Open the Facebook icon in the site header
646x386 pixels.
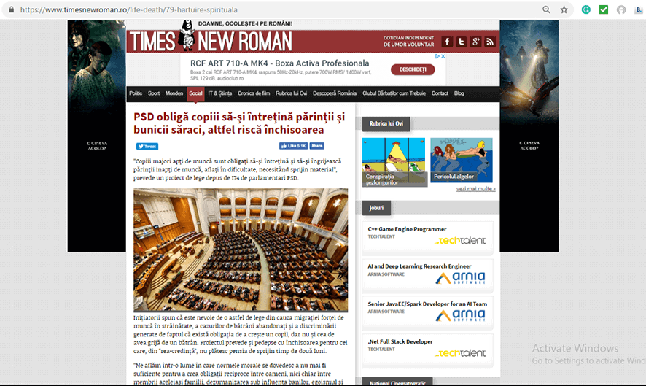[x=447, y=42]
